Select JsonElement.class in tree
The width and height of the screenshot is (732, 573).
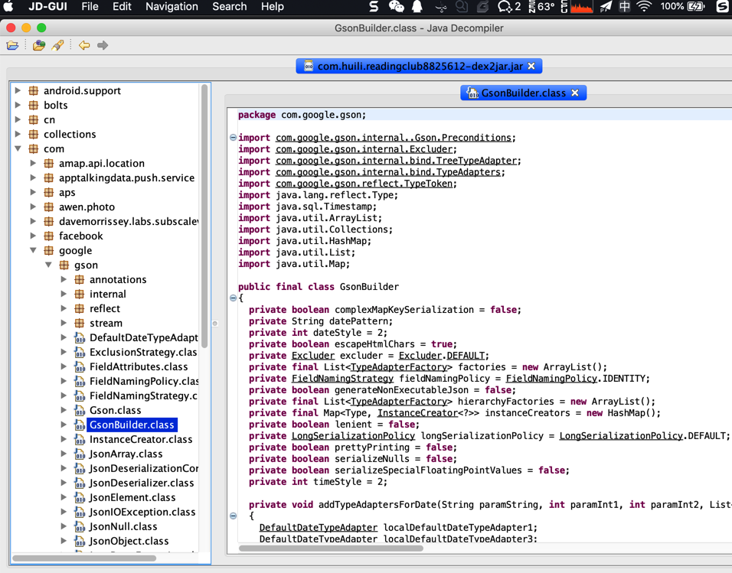click(x=132, y=497)
